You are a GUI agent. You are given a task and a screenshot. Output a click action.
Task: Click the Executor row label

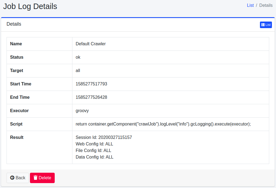19,111
